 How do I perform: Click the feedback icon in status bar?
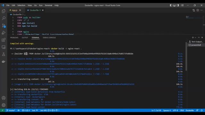(x=197, y=110)
